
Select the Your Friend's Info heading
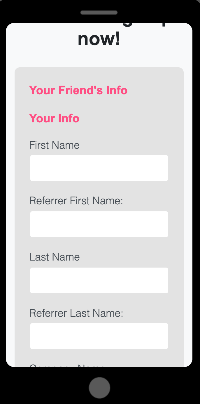[78, 90]
